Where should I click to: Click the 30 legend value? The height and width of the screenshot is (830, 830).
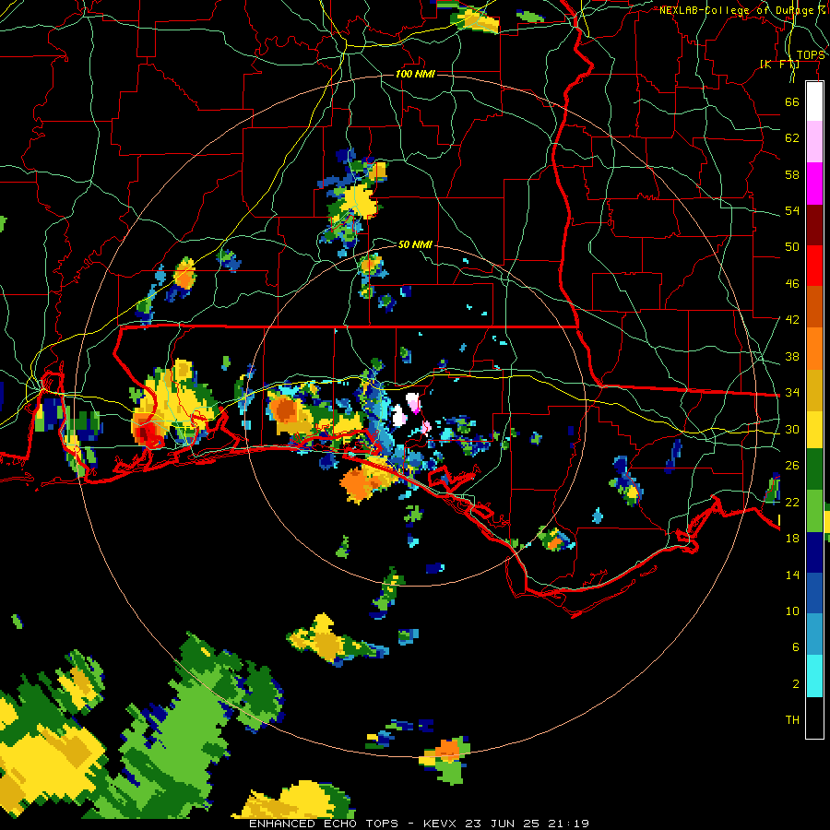point(792,429)
